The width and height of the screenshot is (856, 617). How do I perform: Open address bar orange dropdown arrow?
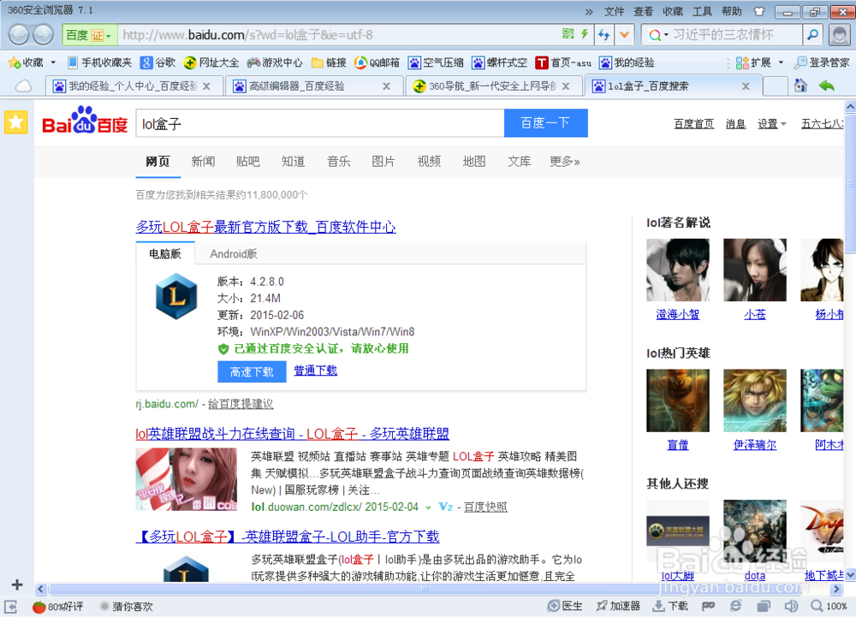[624, 35]
